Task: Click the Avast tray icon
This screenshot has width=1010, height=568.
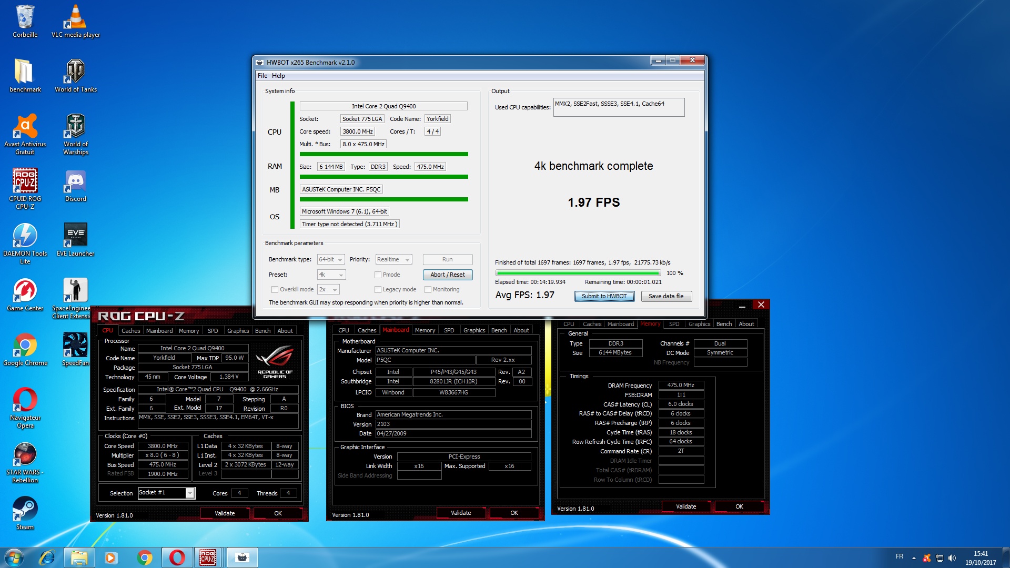Action: 927,558
